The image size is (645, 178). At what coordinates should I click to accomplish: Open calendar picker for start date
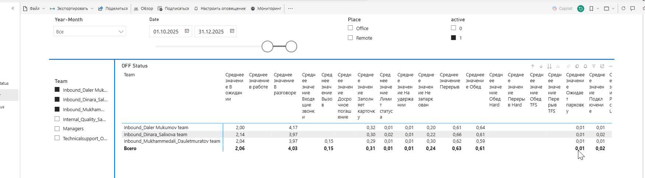pos(187,31)
